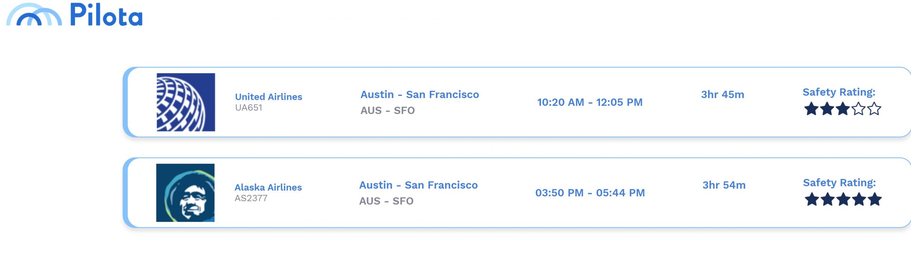The image size is (911, 256).
Task: Click the third filled star on United's rating
Action: [843, 109]
